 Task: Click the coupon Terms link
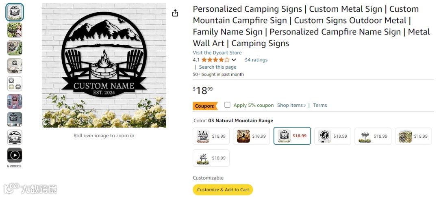320,105
